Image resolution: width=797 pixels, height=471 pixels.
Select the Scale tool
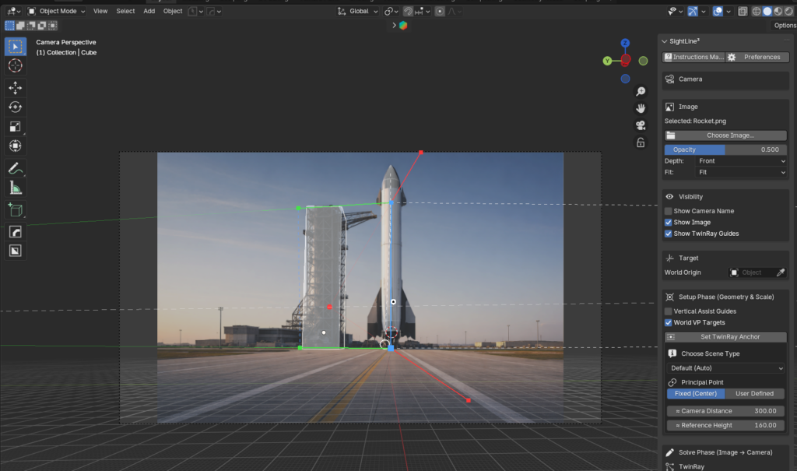pyautogui.click(x=16, y=126)
